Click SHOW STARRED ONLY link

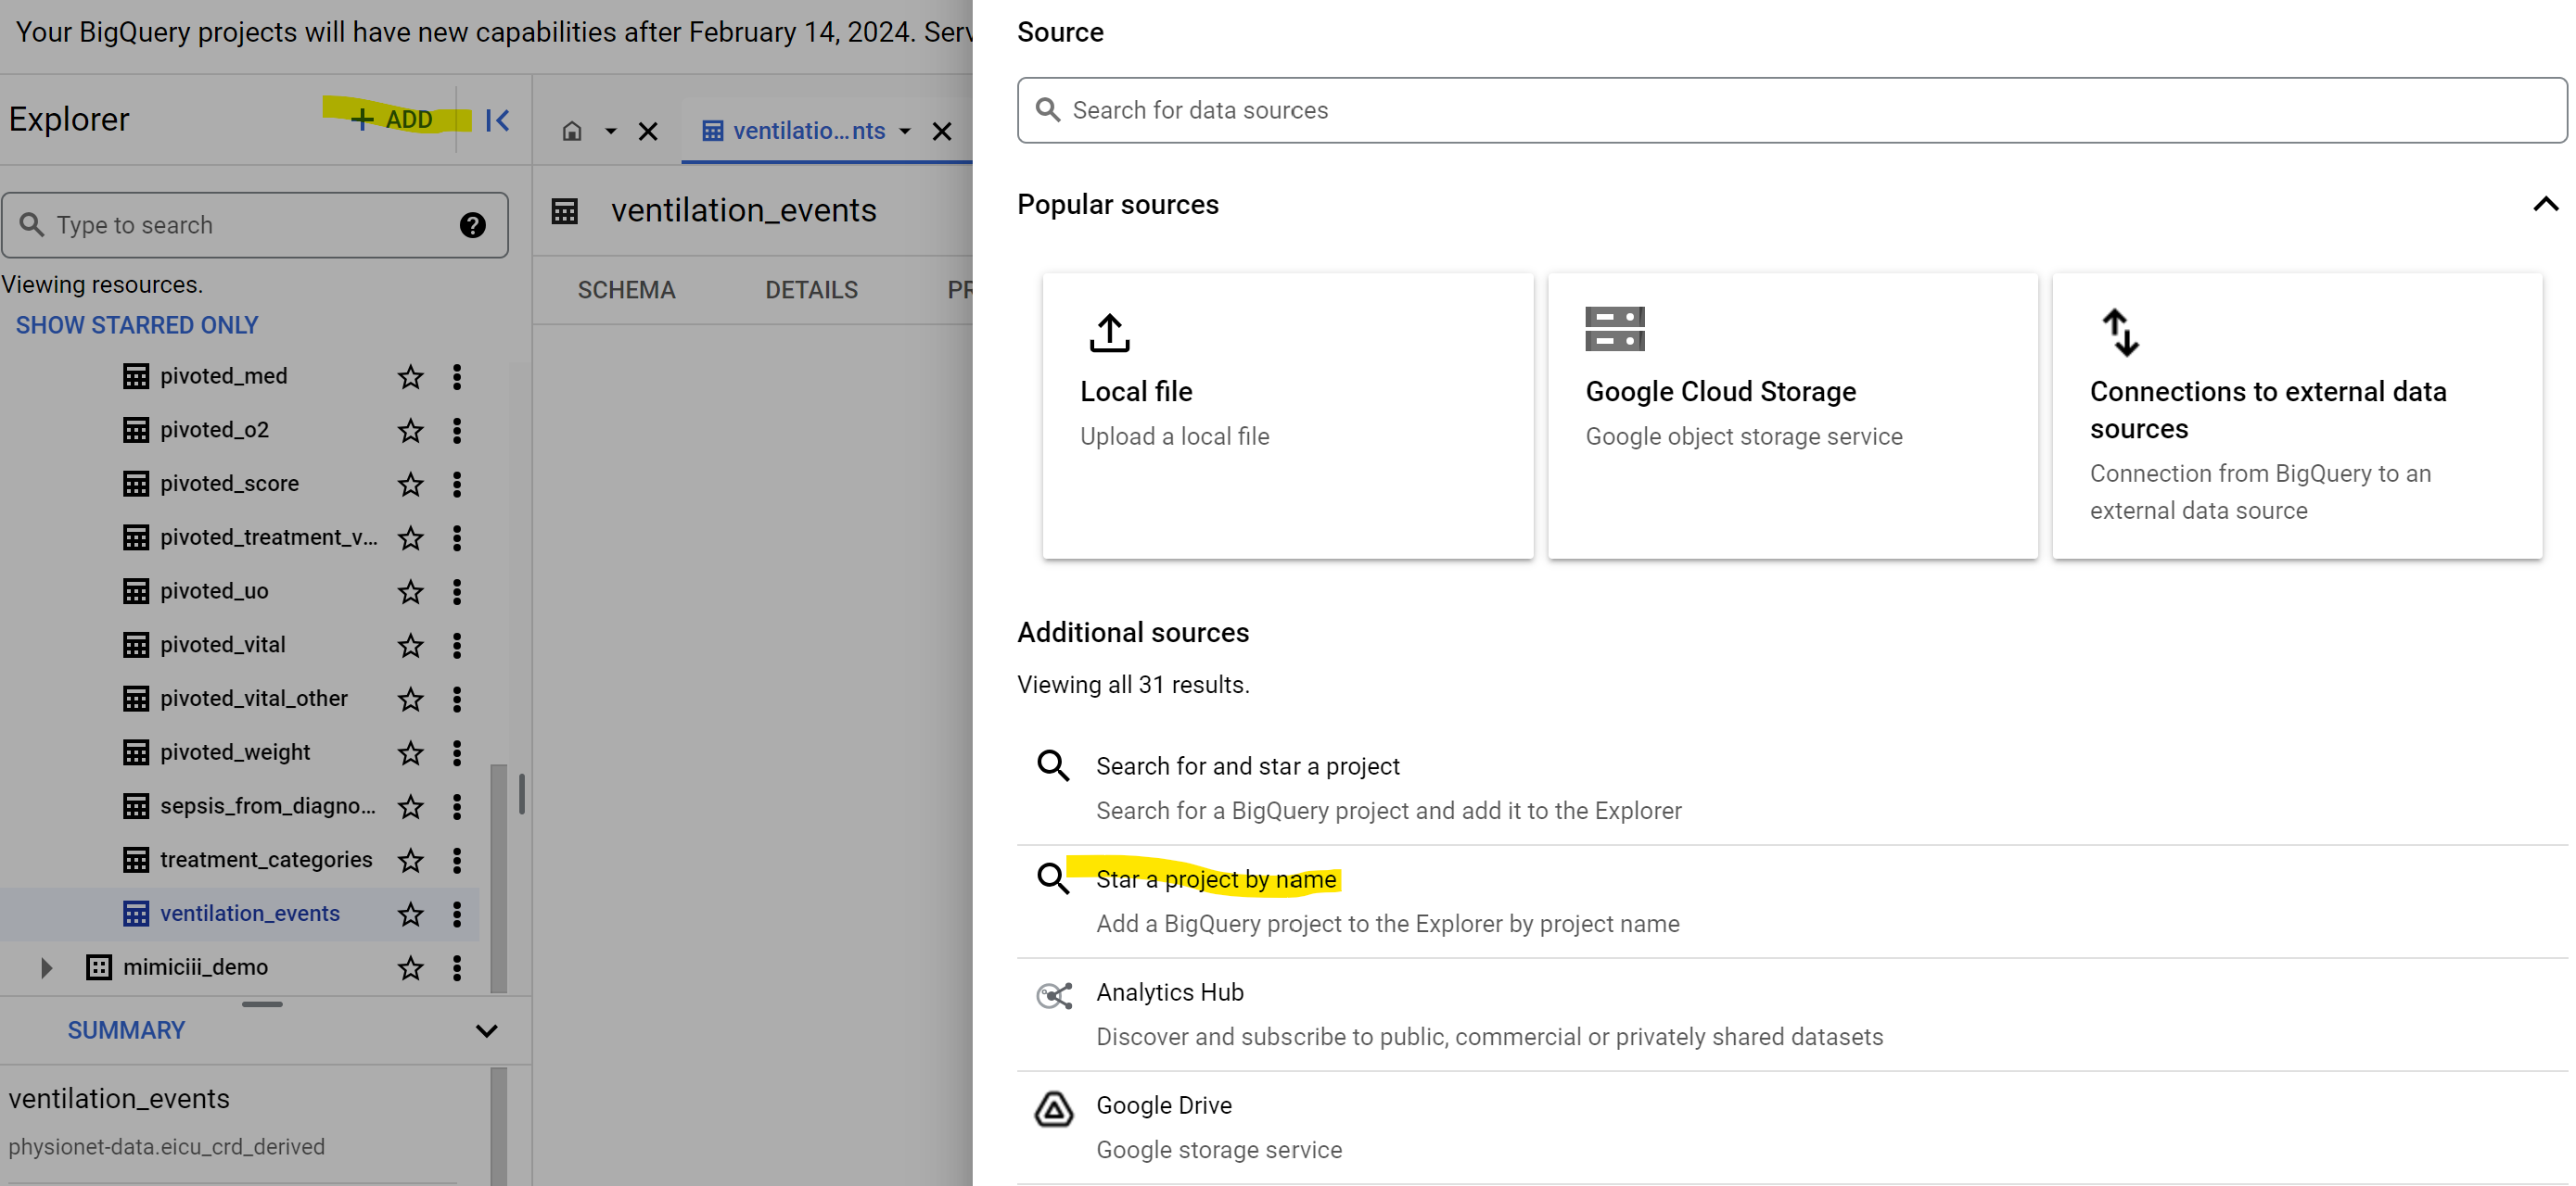coord(137,324)
